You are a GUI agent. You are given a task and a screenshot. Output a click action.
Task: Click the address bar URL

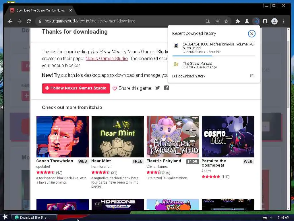click(90, 21)
